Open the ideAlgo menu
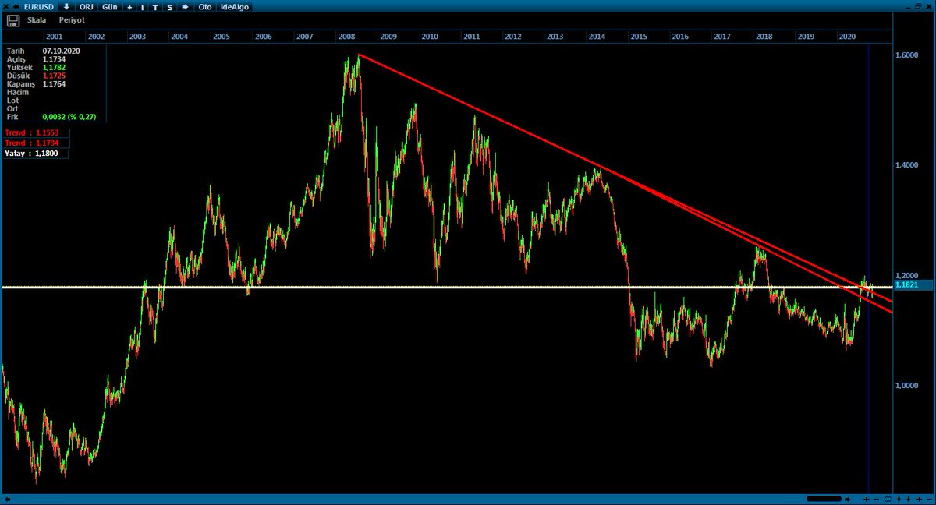This screenshot has height=505, width=936. 235,7
